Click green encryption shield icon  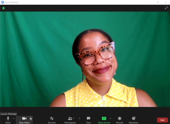click(4, 8)
